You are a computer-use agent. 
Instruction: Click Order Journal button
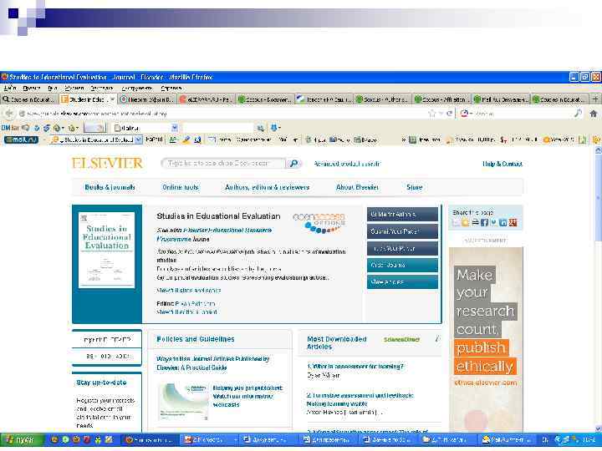pyautogui.click(x=402, y=265)
